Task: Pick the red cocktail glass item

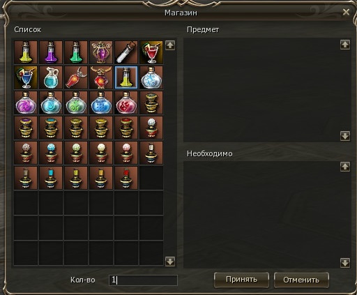Action: (151, 52)
